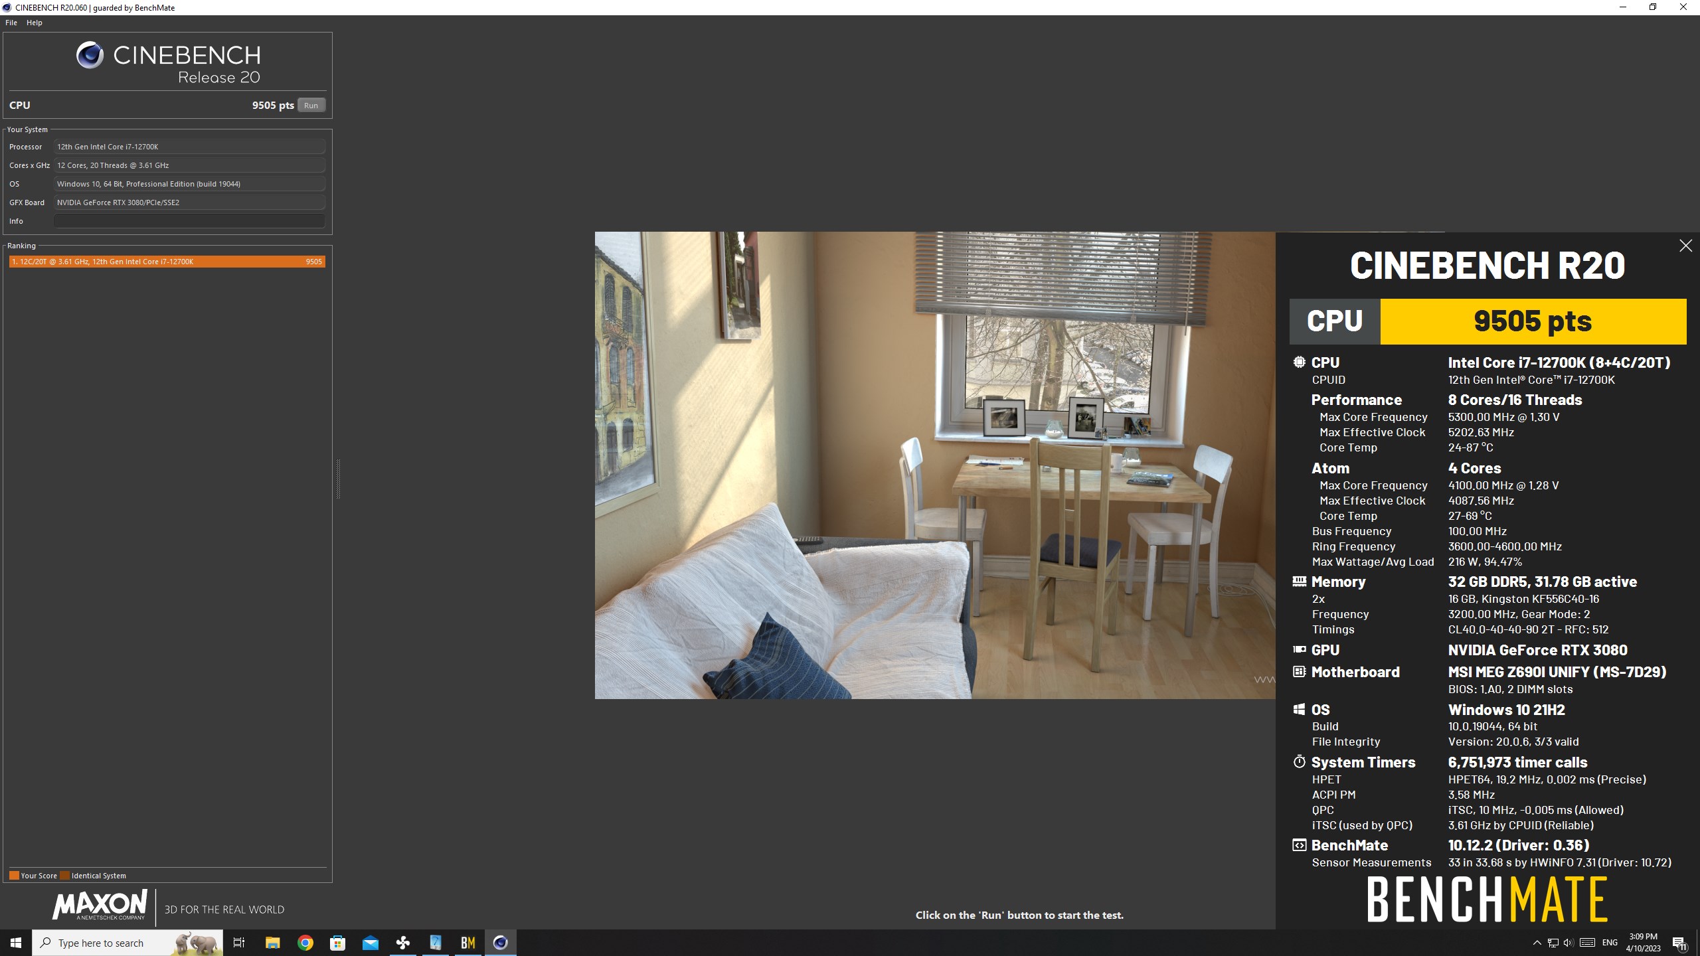Click the OS field showing Windows 10
The height and width of the screenshot is (956, 1700).
(189, 184)
